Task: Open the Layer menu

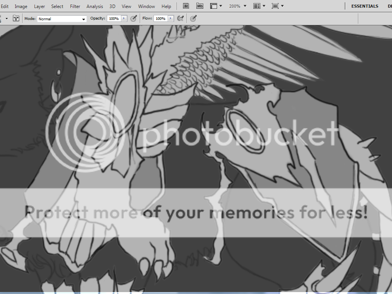Action: click(x=39, y=7)
